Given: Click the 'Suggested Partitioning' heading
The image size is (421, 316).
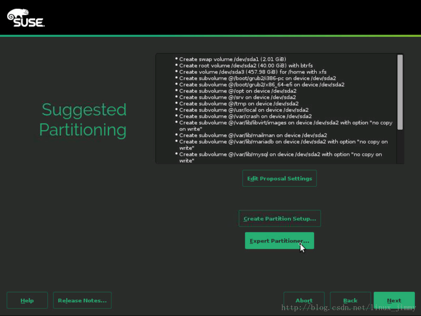Looking at the screenshot, I should click(x=83, y=120).
